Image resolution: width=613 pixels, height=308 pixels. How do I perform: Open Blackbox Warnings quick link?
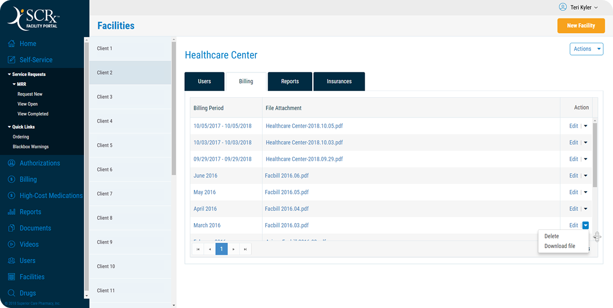pyautogui.click(x=30, y=147)
